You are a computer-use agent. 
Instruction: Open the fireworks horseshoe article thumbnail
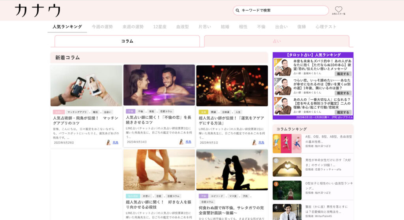click(232, 86)
